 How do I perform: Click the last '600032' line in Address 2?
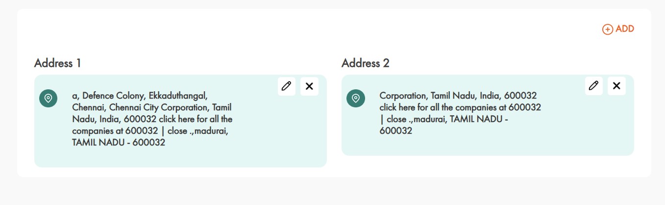coord(396,131)
